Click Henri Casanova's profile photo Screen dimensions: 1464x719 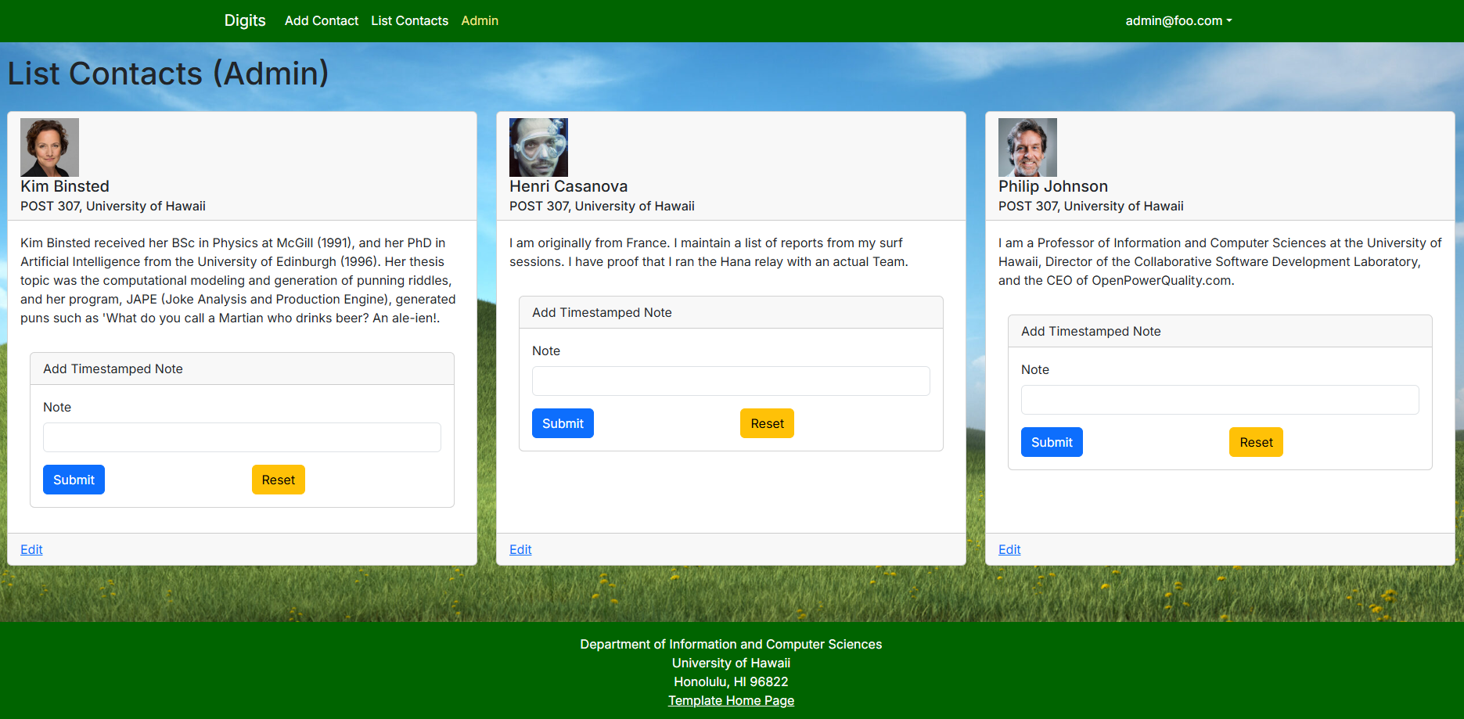click(538, 147)
